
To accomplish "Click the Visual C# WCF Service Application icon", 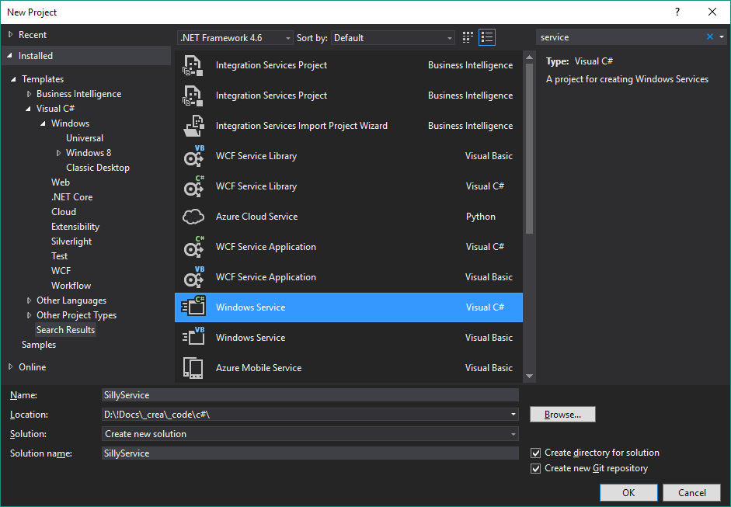I will click(193, 247).
